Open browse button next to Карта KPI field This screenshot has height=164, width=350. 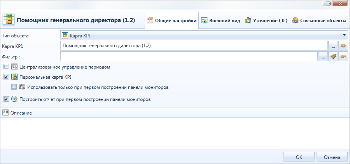pyautogui.click(x=333, y=46)
